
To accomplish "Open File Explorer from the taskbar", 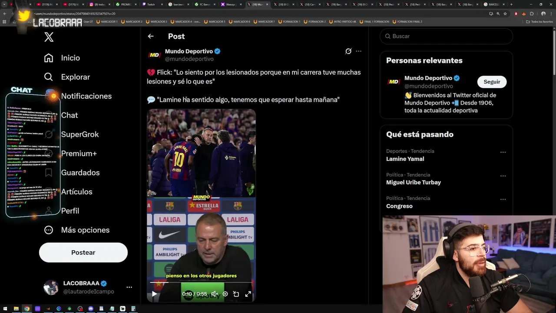I will (16, 309).
